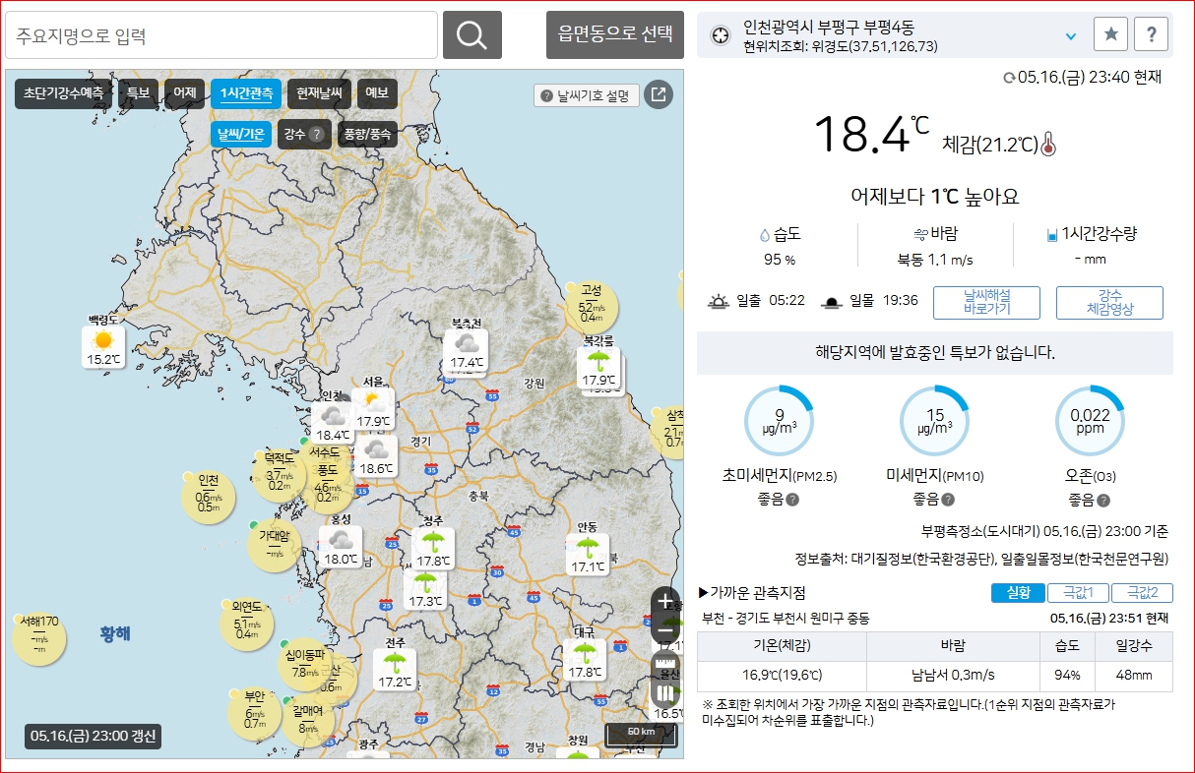Click the 체감 thermometer icon
Viewport: 1195px width, 773px height.
(1048, 145)
